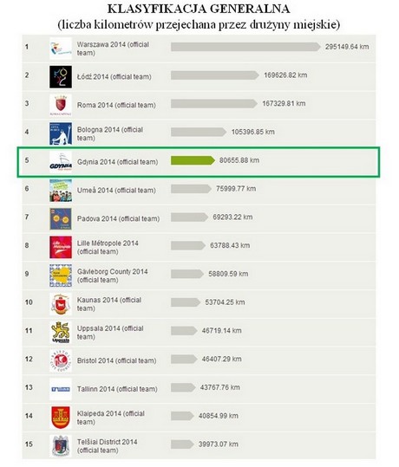Open the Łódź 2014 black logo icon
Image resolution: width=399 pixels, height=467 pixels.
[61, 77]
